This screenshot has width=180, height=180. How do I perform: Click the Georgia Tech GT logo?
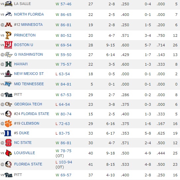(9, 104)
